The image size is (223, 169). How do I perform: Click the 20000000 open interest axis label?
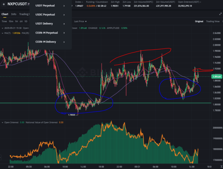click(x=218, y=128)
